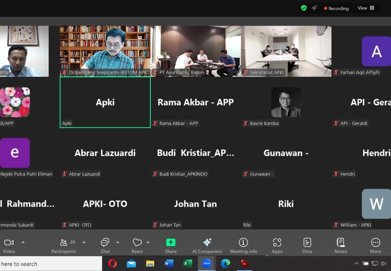
Task: Click the Windows taskbar search box
Action: [51, 264]
